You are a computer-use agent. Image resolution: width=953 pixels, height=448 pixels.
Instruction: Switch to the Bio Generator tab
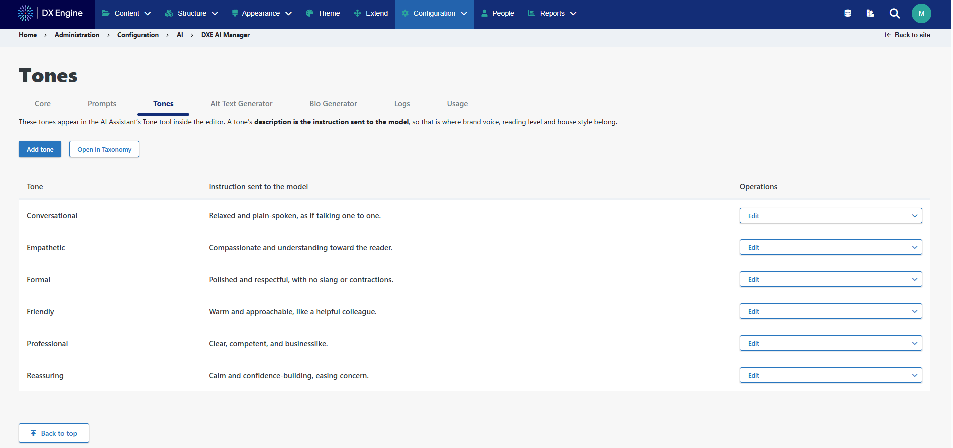[x=333, y=104]
